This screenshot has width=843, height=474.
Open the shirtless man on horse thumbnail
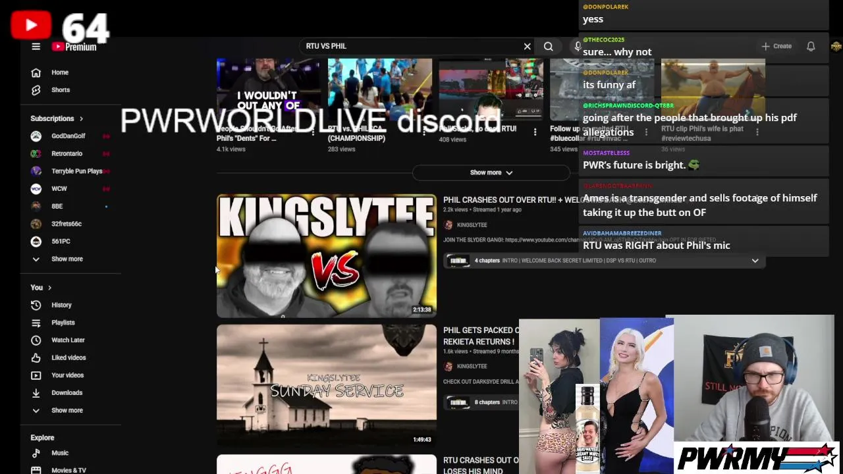pyautogui.click(x=713, y=89)
